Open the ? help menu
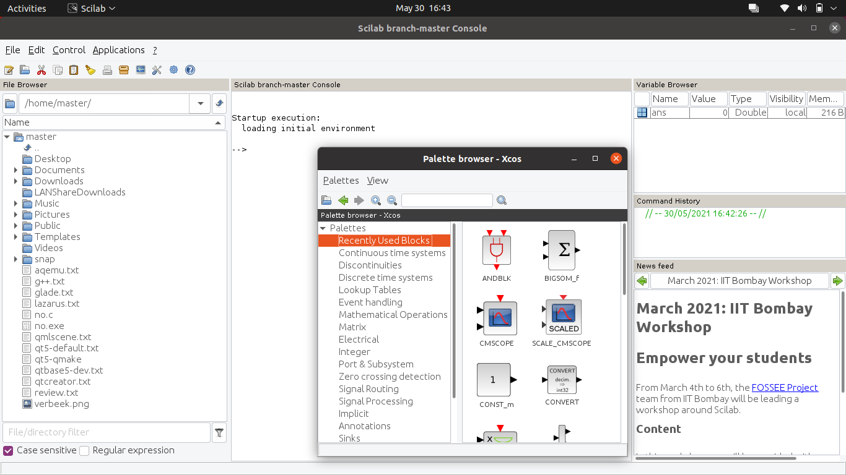Screen dimensions: 846x475 click(x=155, y=50)
